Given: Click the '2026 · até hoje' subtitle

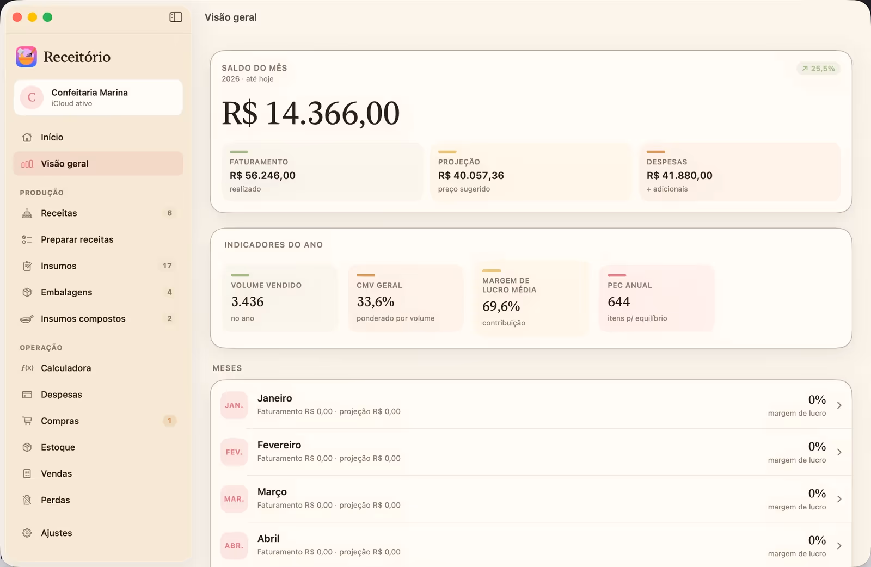Looking at the screenshot, I should [248, 79].
